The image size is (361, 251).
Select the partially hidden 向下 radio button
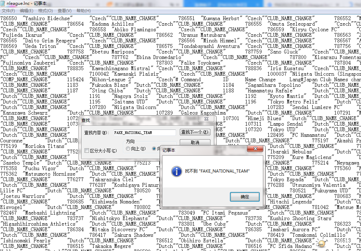154,149
